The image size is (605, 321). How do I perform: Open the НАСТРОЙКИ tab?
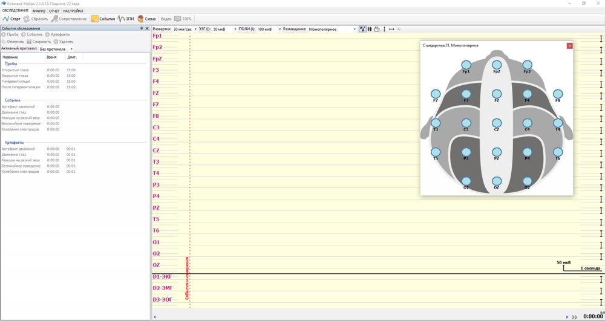[73, 11]
